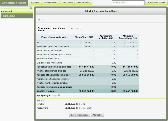Screen dimensions: 168x121
Task: Collapse the left sidebar panel
Action: (31, 8)
